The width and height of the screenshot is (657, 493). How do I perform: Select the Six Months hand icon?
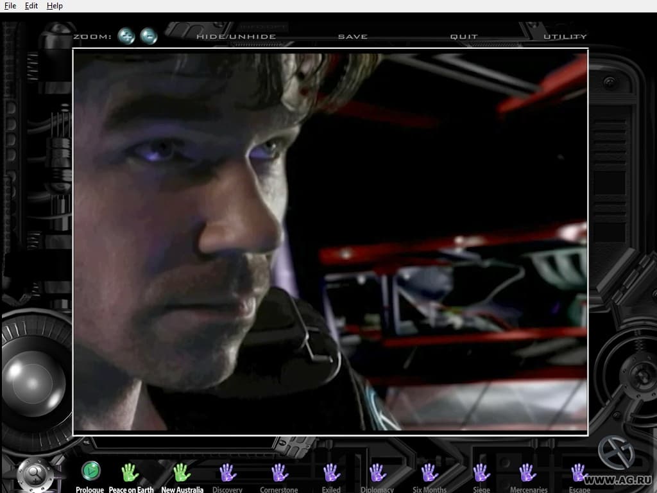(429, 472)
